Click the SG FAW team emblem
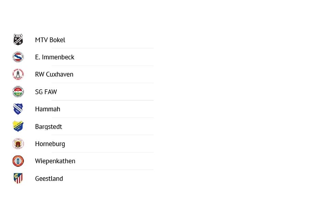Viewport: 327px width, 218px height. pos(18,92)
